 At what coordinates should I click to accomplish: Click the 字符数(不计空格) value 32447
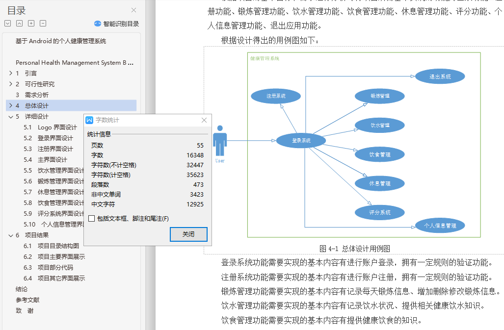pyautogui.click(x=195, y=165)
